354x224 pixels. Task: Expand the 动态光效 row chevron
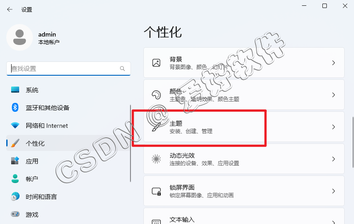point(334,159)
